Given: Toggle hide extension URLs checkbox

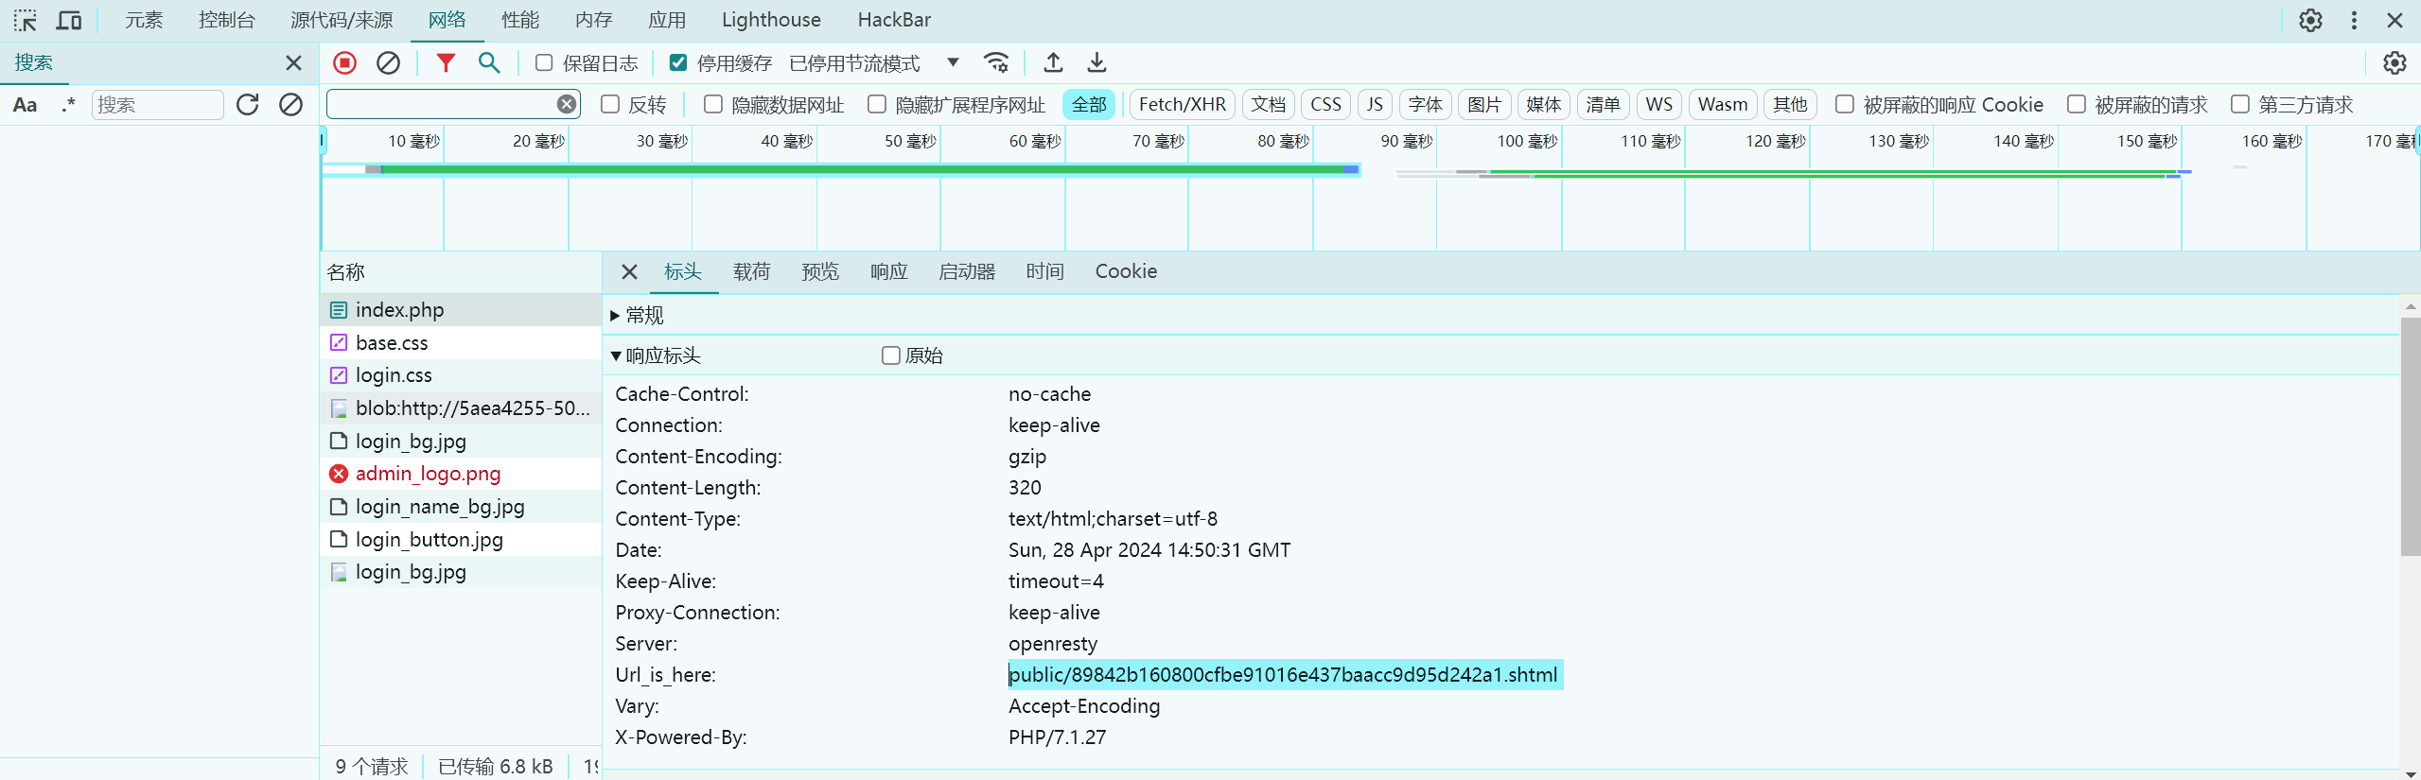Looking at the screenshot, I should coord(877,104).
